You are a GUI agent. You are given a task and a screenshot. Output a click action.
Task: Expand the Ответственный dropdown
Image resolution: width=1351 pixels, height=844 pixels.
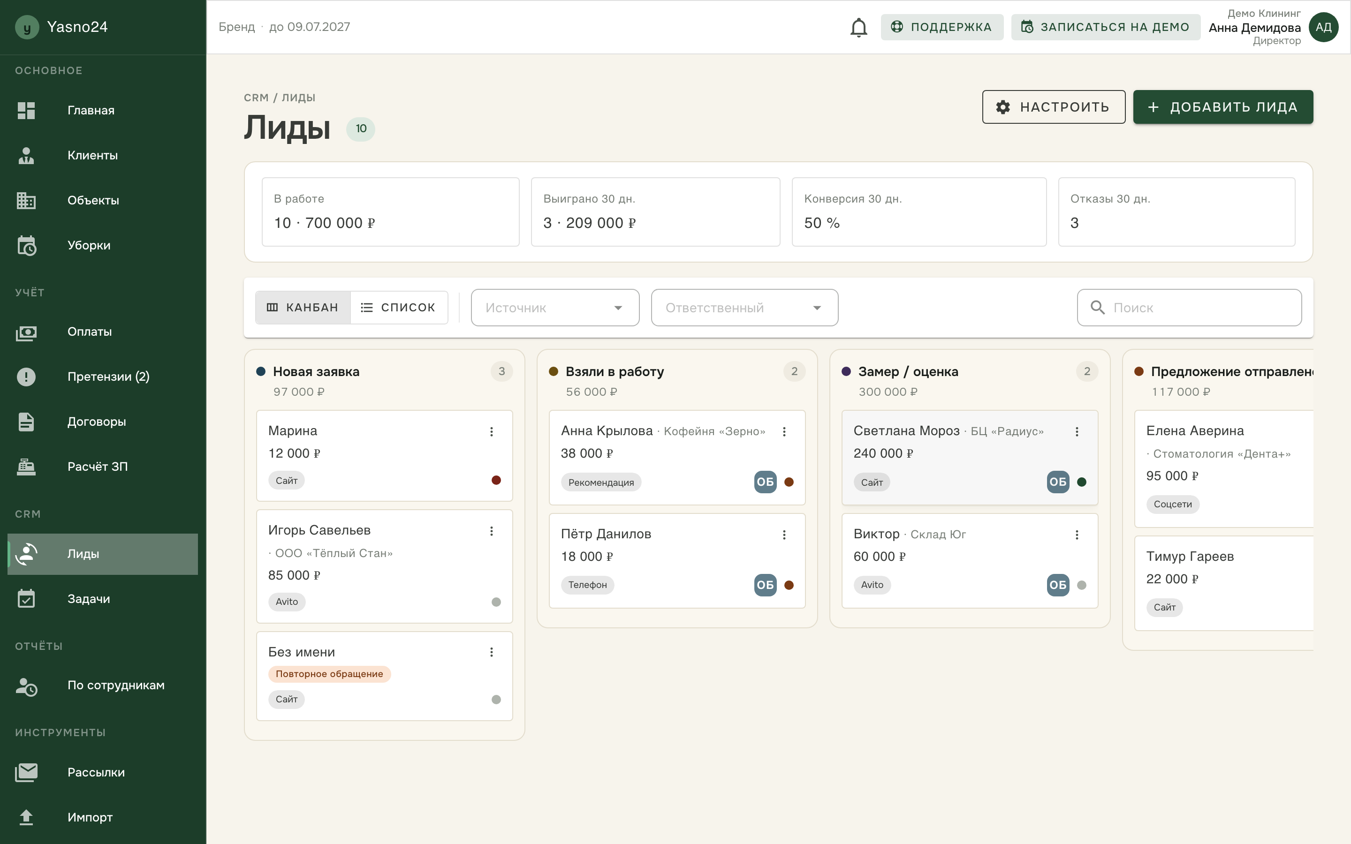744,308
